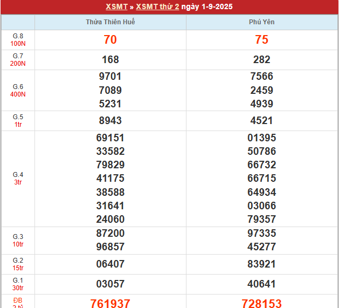Click G.6 number 5231
Screen dimensions: 339x308
click(x=110, y=104)
